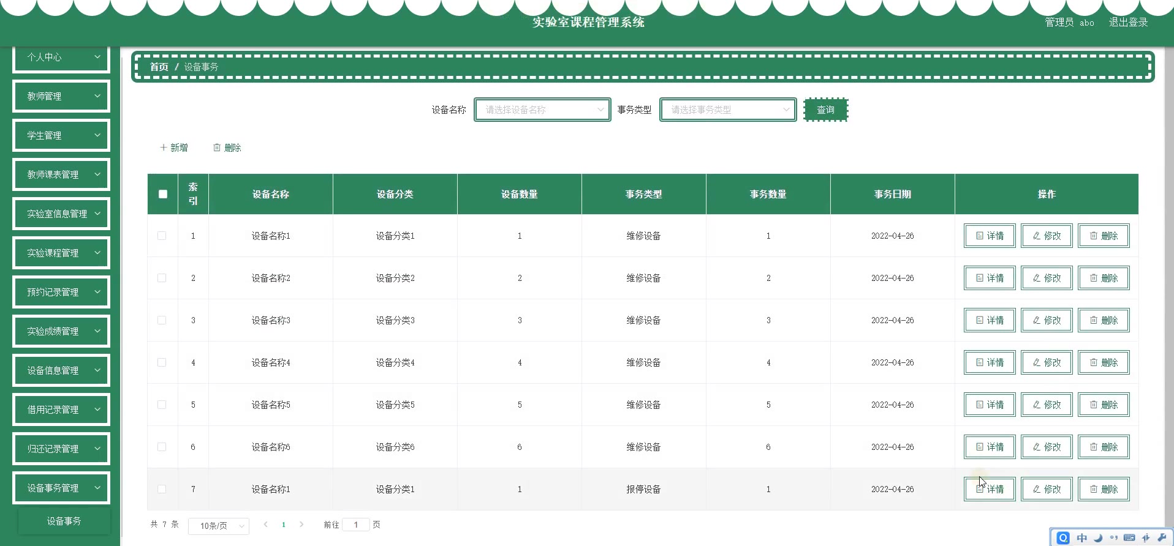The image size is (1174, 546).
Task: Open the 设备名称 filter dropdown
Action: click(542, 110)
